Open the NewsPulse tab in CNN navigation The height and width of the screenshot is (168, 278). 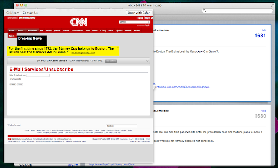[x=32, y=31]
